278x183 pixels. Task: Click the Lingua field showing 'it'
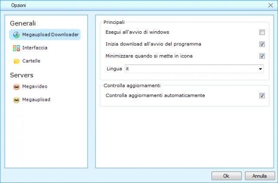[x=194, y=69]
